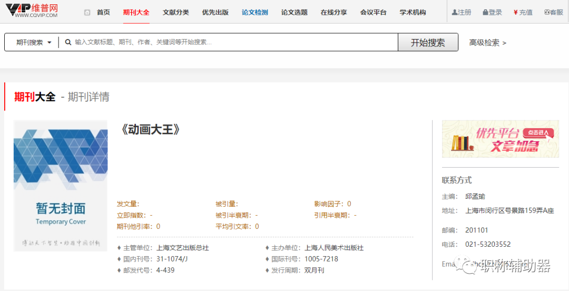Screen dimensions: 569x291
Task: Click 上海文艺出版总社 text
Action: coord(182,248)
